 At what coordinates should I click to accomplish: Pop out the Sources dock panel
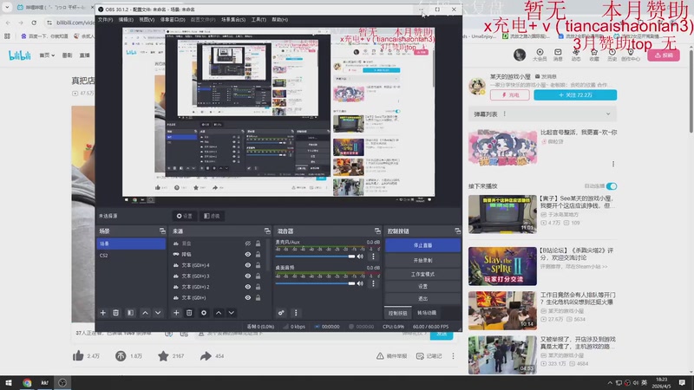[x=267, y=231]
